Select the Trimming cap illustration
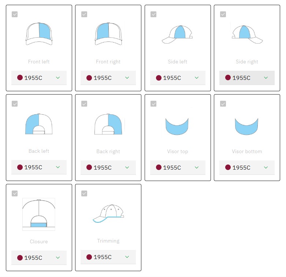286x277 pixels. pos(108,214)
